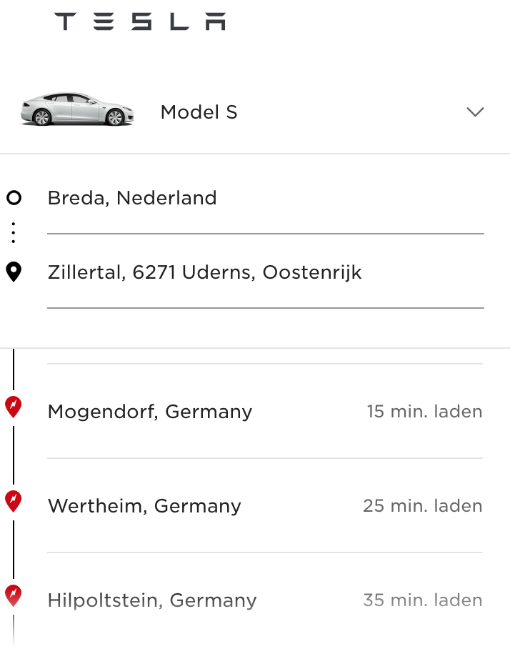The image size is (510, 669).
Task: Open the Mogendorf, Germany stop
Action: [x=150, y=412]
